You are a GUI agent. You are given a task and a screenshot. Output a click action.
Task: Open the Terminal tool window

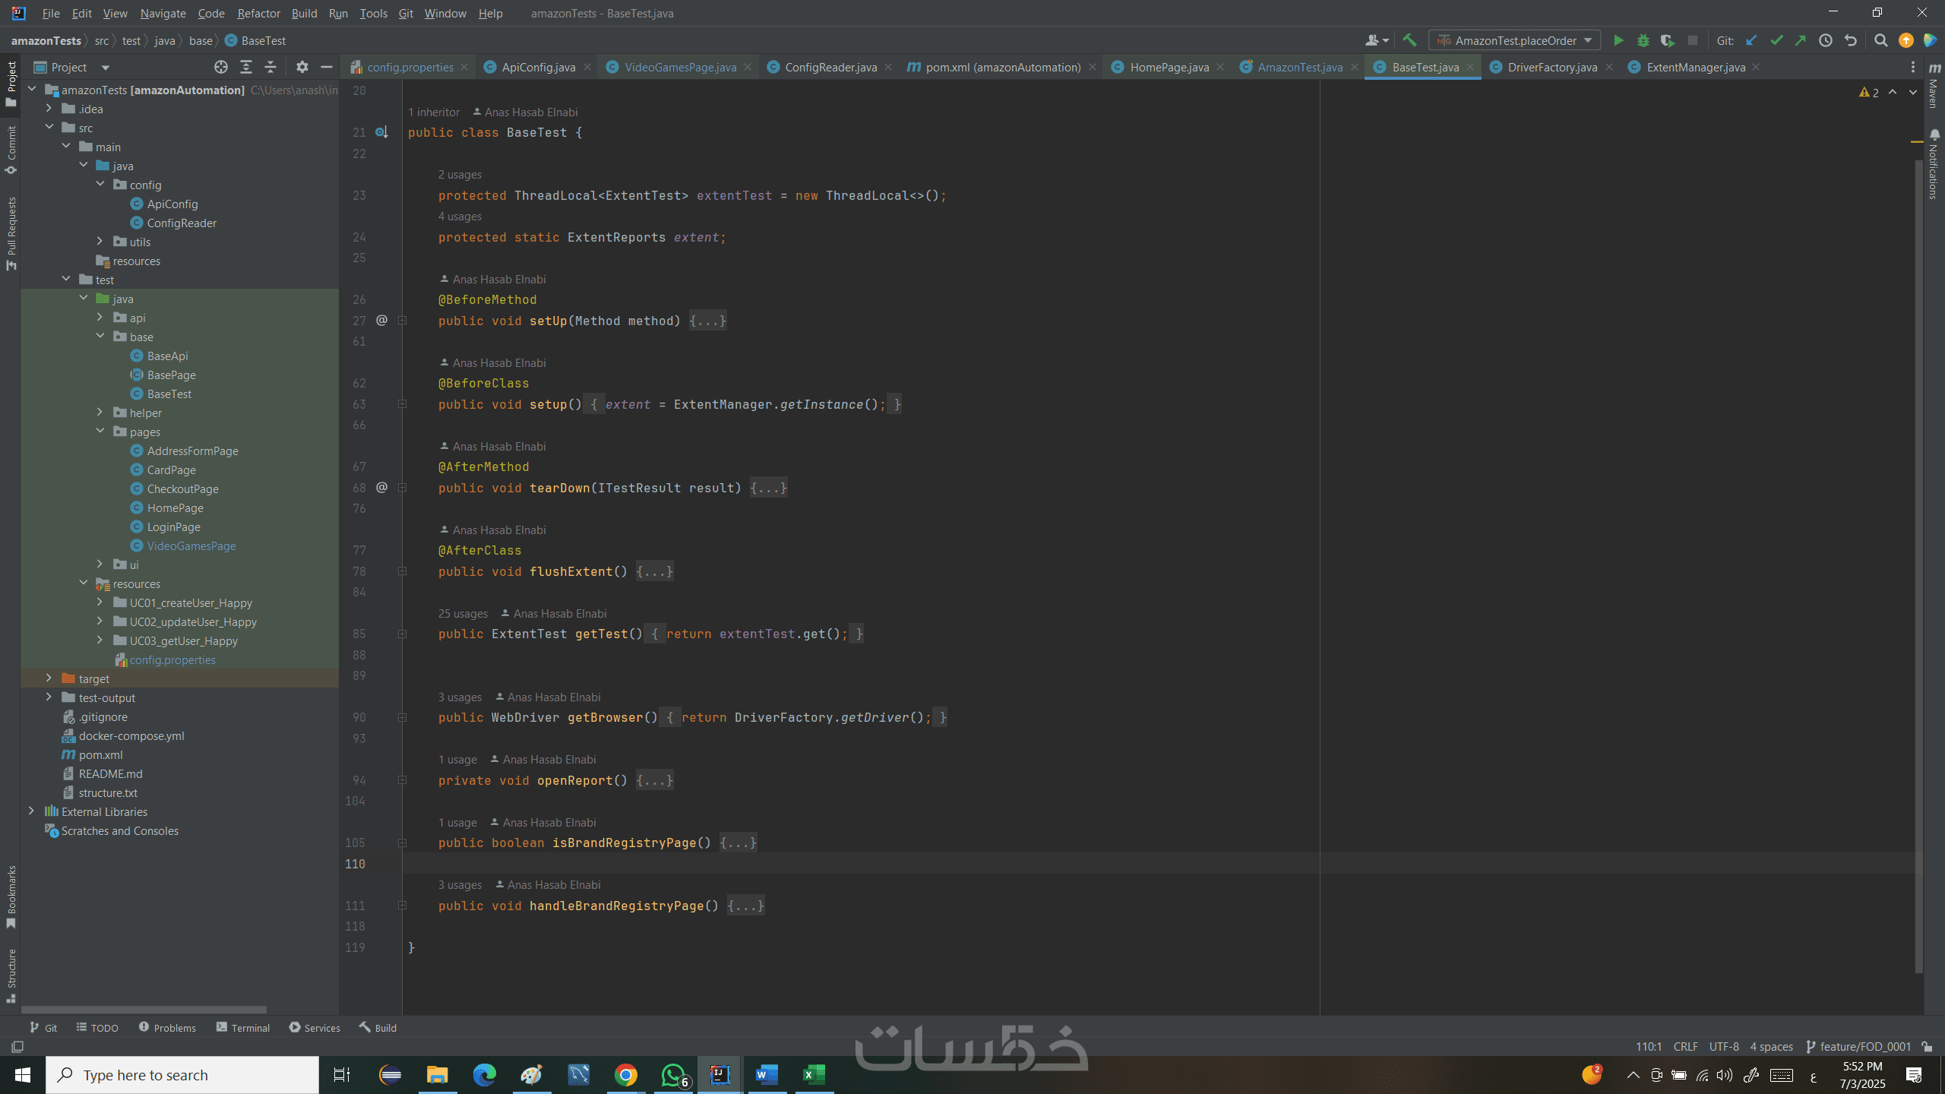[243, 1027]
